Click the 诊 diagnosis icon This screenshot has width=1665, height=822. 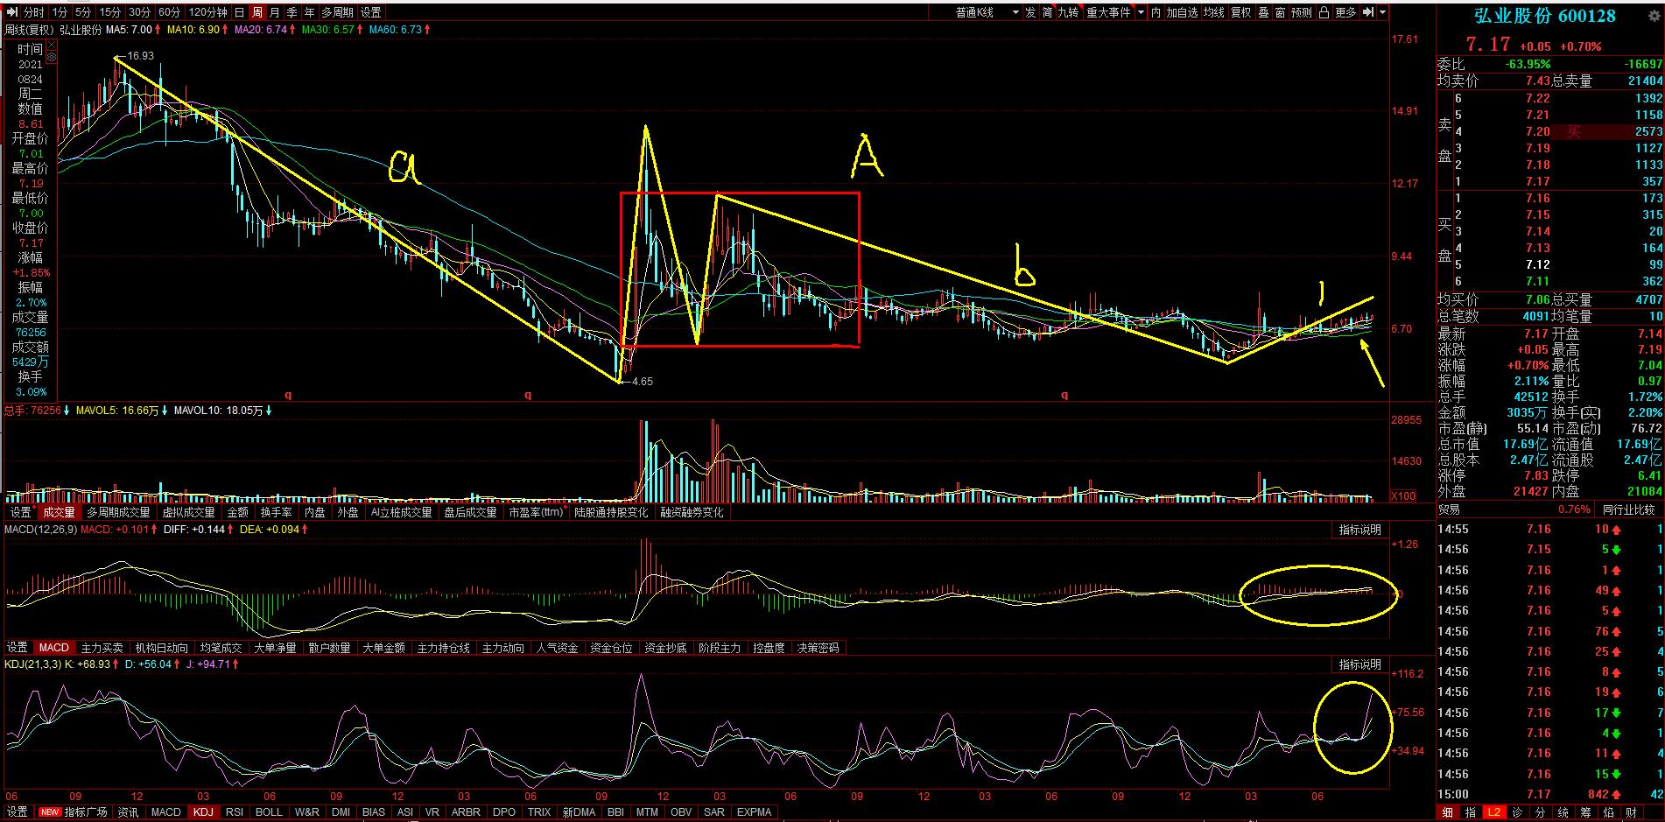pyautogui.click(x=1517, y=812)
